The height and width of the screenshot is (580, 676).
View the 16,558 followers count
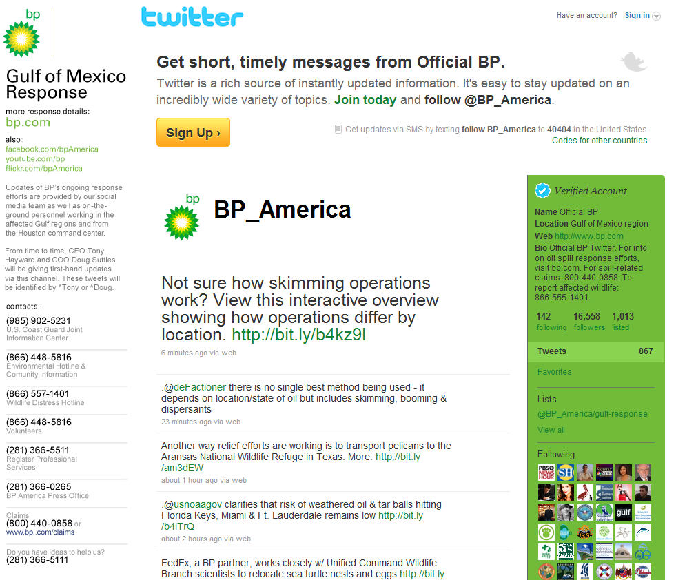pyautogui.click(x=589, y=322)
